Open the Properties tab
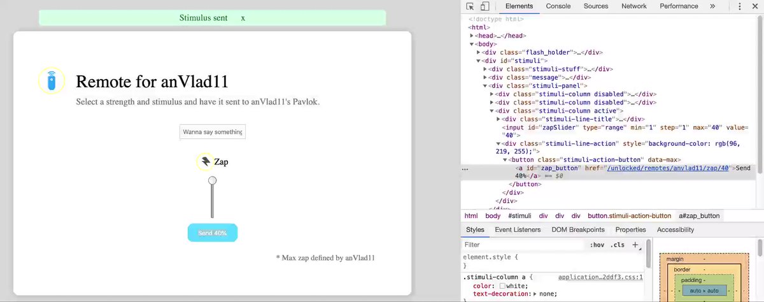 (631, 230)
